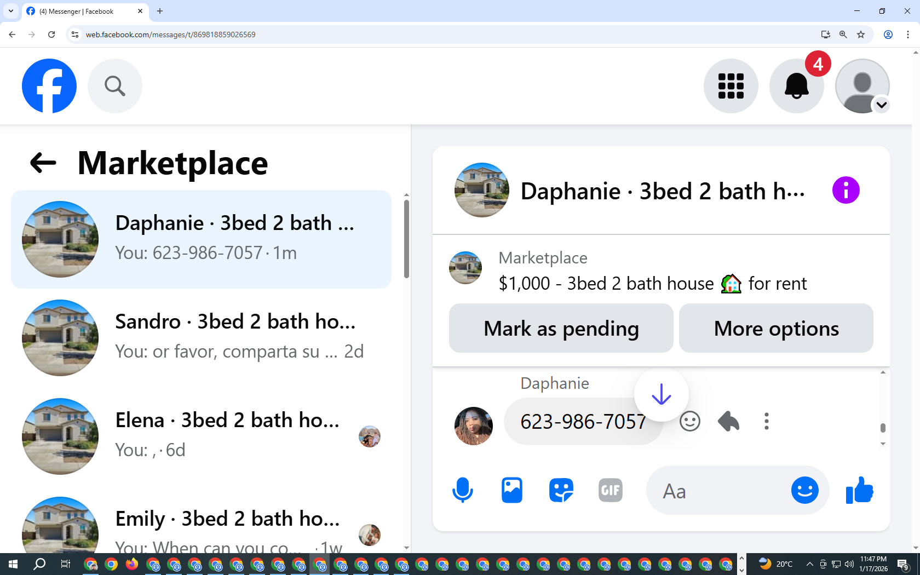View site information icon in address bar
This screenshot has width=920, height=575.
click(x=75, y=34)
